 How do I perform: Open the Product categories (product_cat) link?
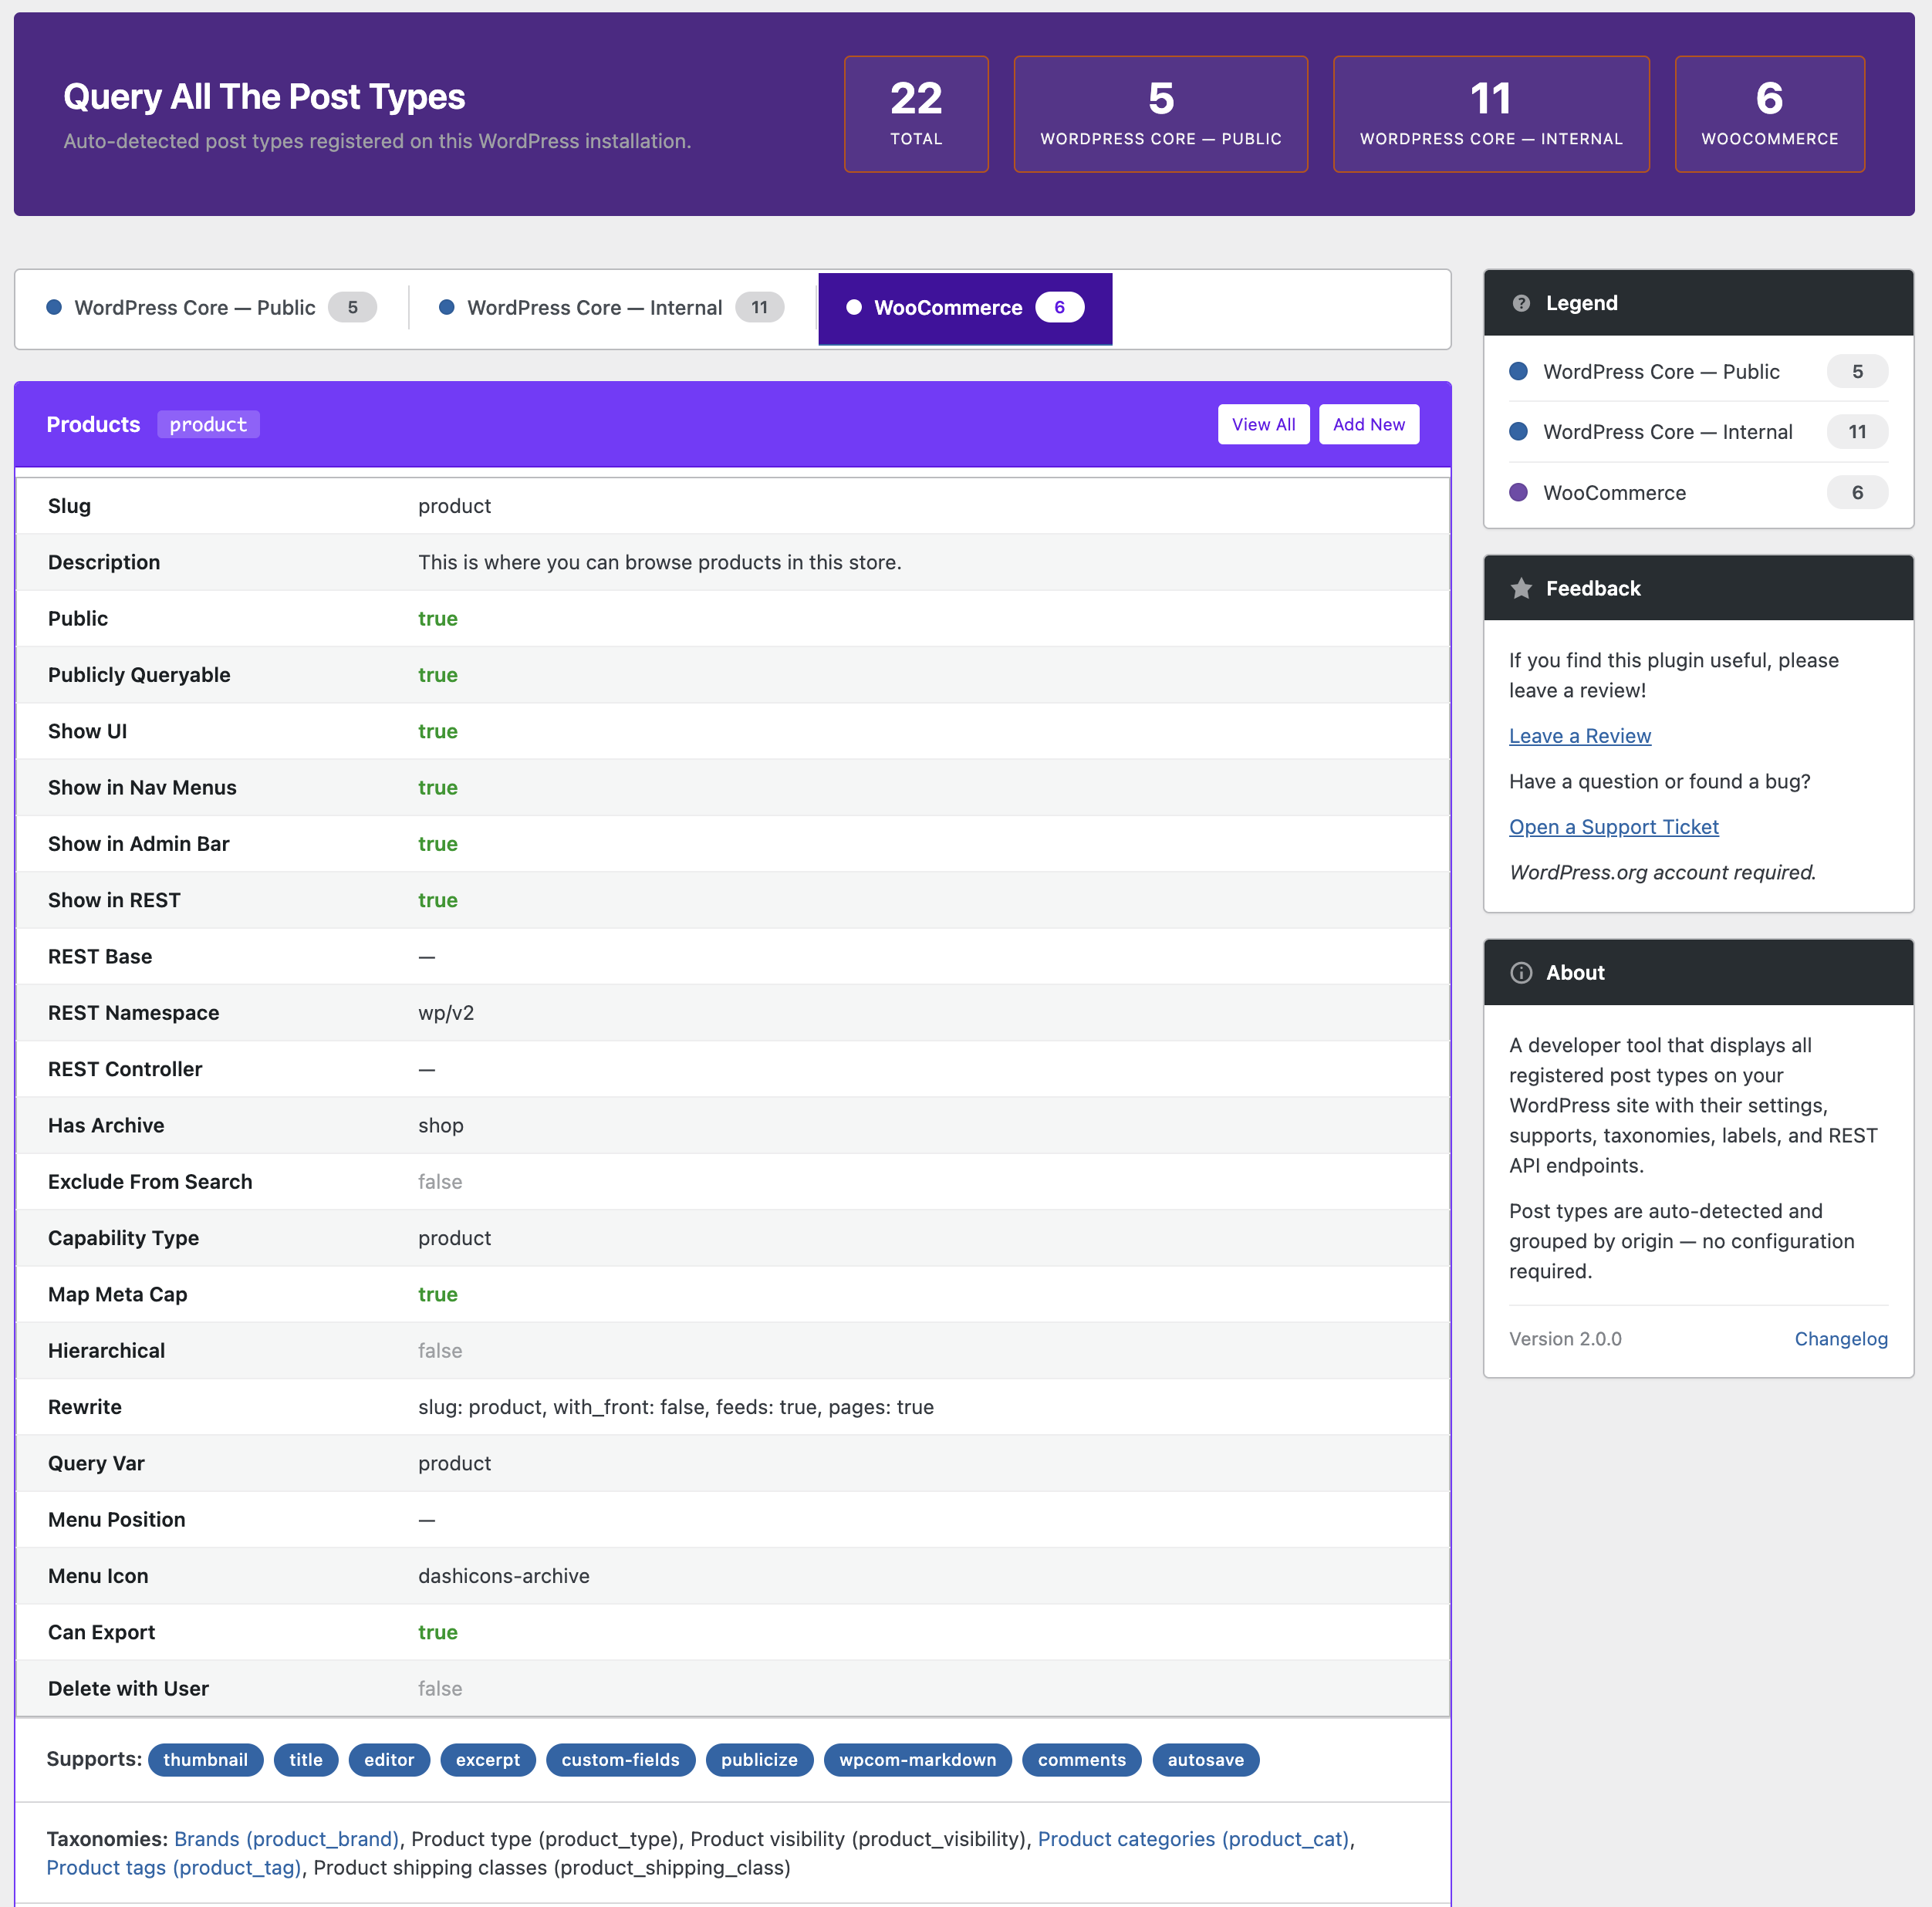1193,1839
